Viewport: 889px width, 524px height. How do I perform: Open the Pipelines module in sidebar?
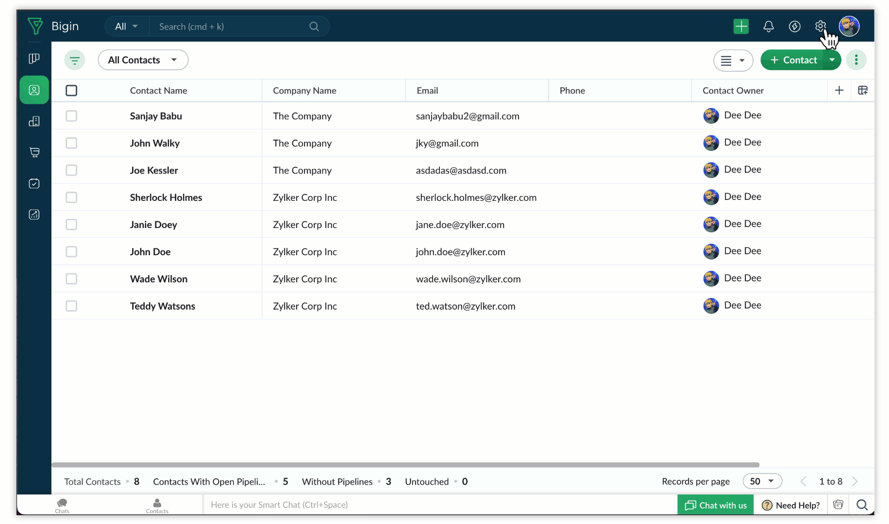pyautogui.click(x=34, y=59)
